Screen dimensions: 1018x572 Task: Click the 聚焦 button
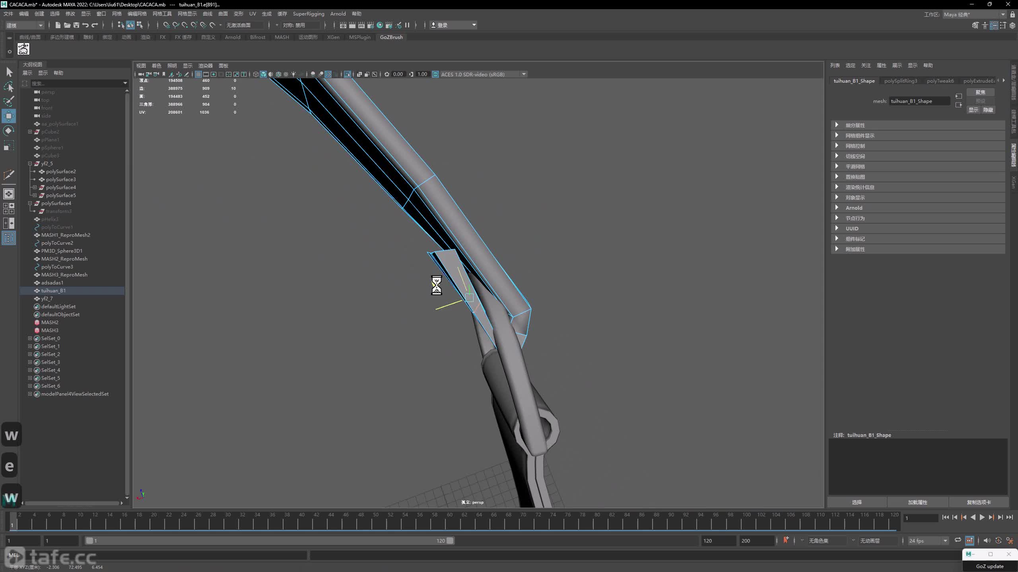coord(980,92)
